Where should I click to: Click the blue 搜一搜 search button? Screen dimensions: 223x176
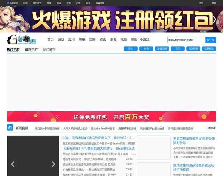(210, 40)
